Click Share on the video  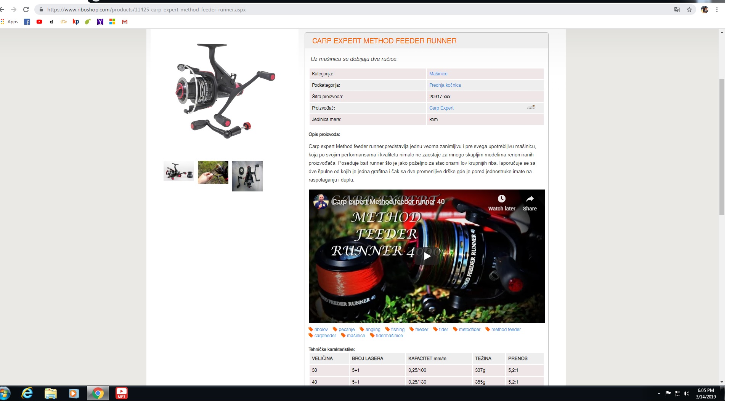click(x=530, y=203)
